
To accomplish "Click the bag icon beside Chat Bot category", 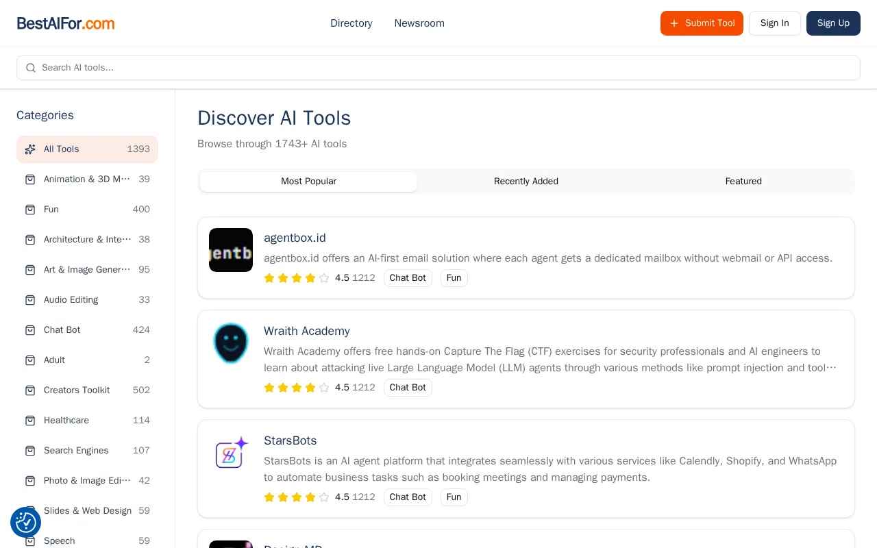I will (x=30, y=330).
